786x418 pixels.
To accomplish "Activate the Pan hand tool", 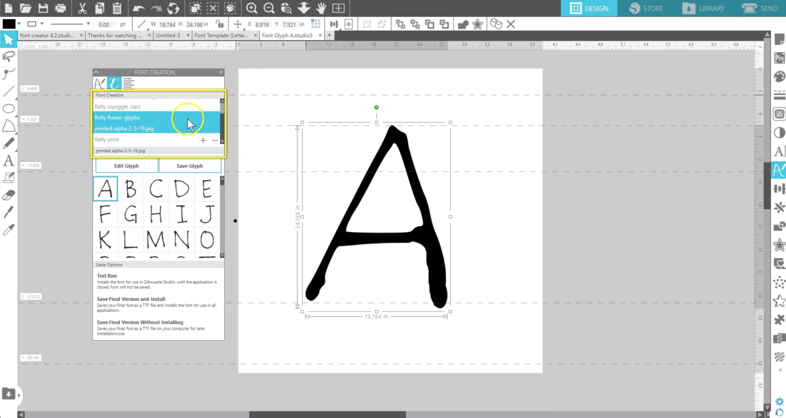I will point(321,9).
